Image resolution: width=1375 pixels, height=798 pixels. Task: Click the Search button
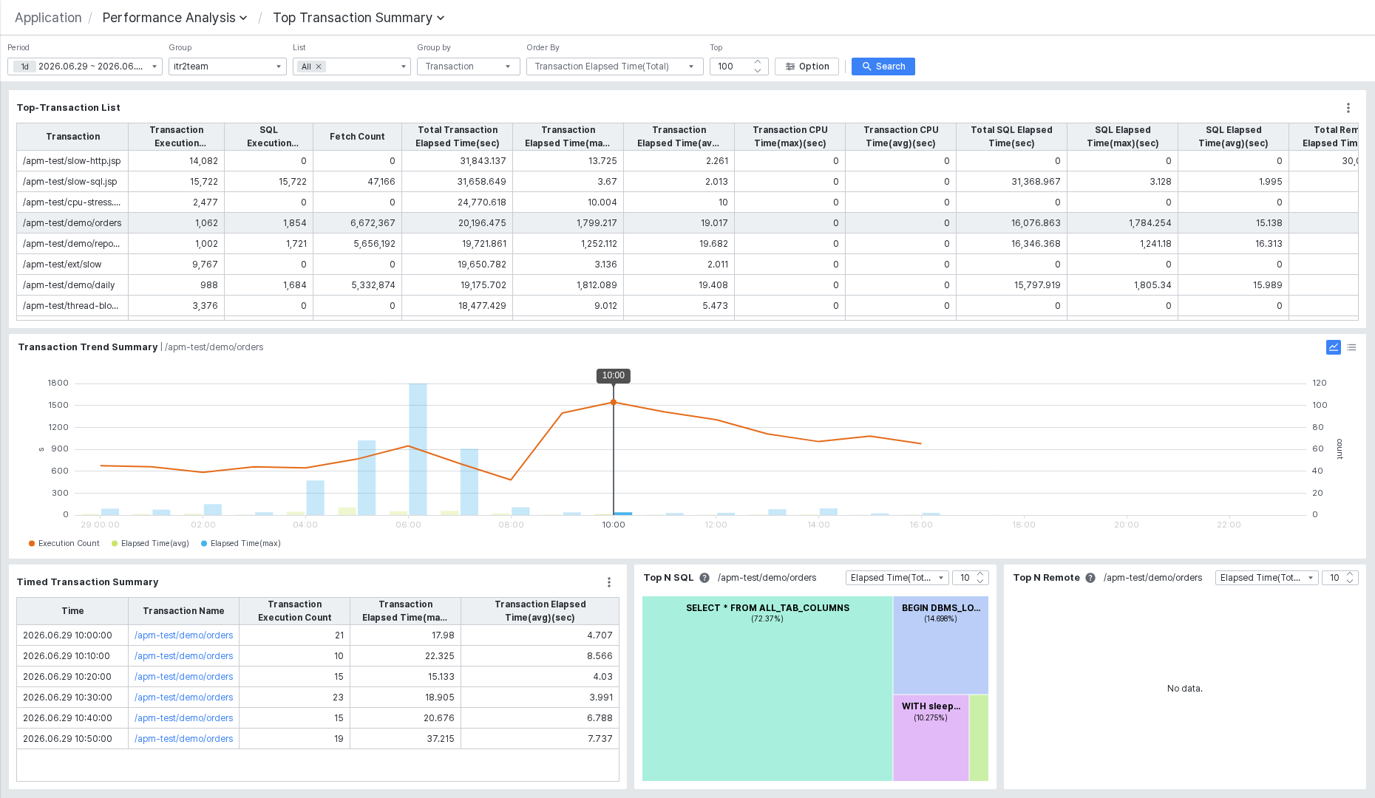point(883,66)
